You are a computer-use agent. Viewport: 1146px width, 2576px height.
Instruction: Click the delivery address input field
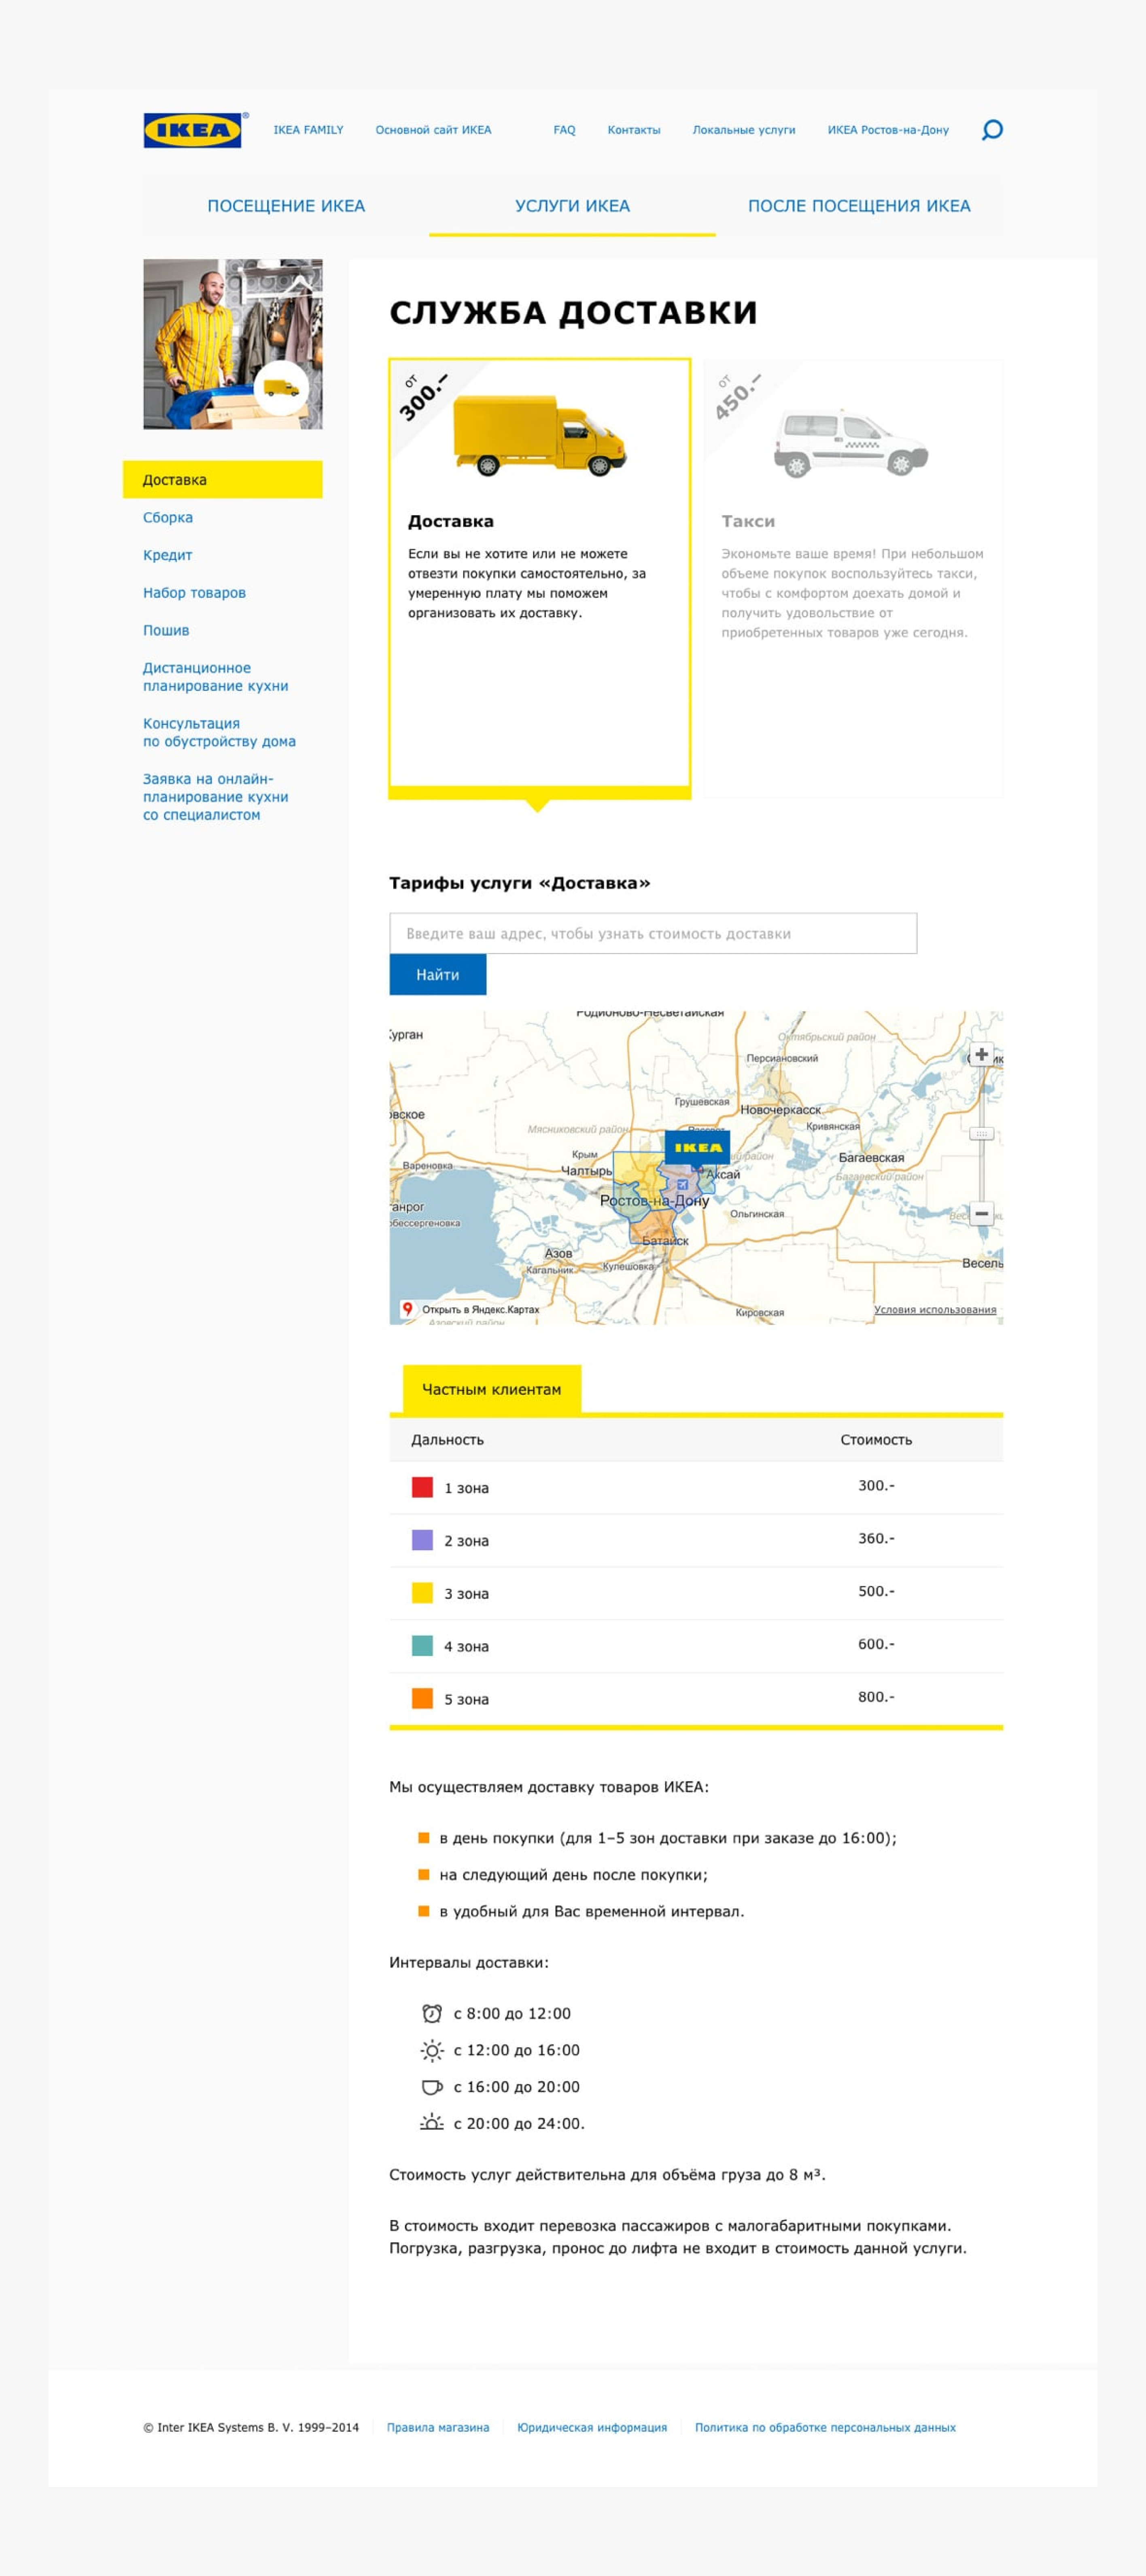653,933
